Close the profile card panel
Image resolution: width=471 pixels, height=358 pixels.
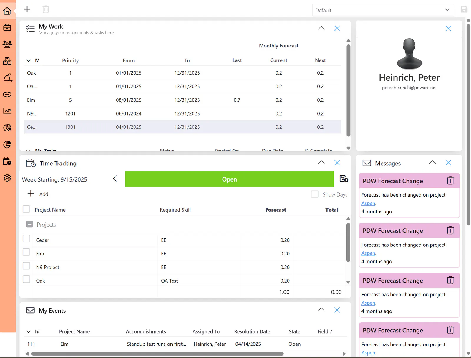[x=448, y=28]
